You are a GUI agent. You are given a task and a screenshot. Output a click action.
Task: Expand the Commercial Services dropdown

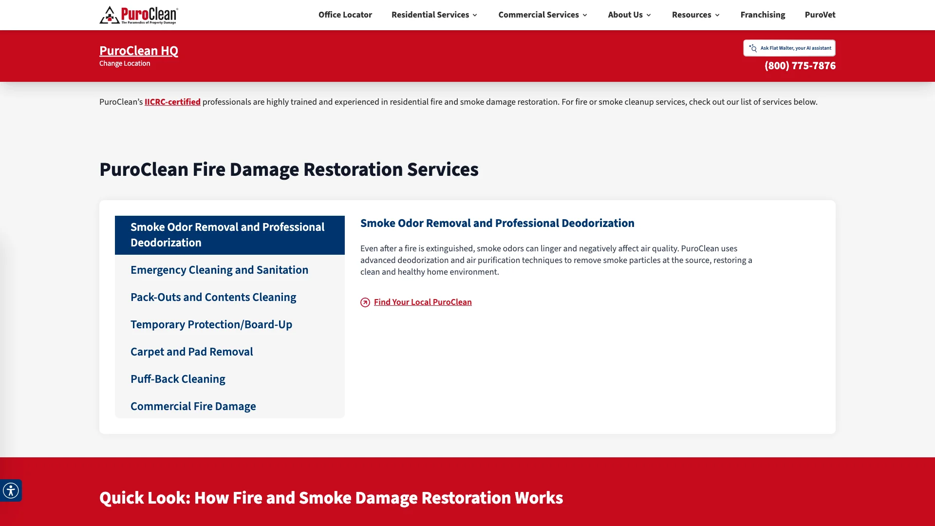(542, 15)
